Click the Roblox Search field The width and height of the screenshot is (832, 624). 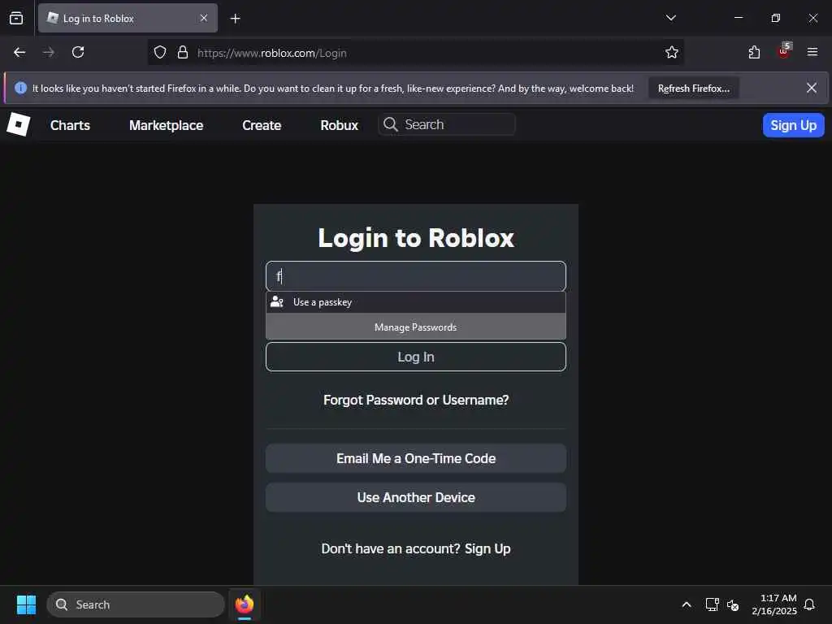[447, 124]
